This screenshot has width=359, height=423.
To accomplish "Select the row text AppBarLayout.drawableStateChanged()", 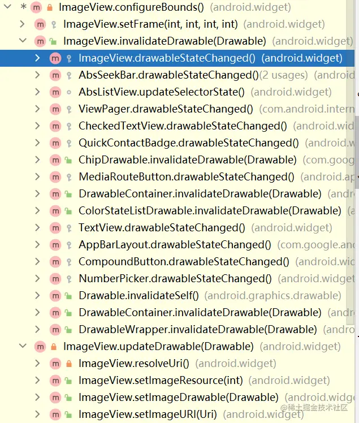I will point(175,245).
